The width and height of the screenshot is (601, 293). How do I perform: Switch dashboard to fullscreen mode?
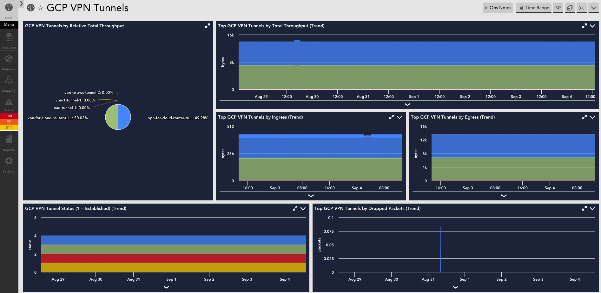582,8
